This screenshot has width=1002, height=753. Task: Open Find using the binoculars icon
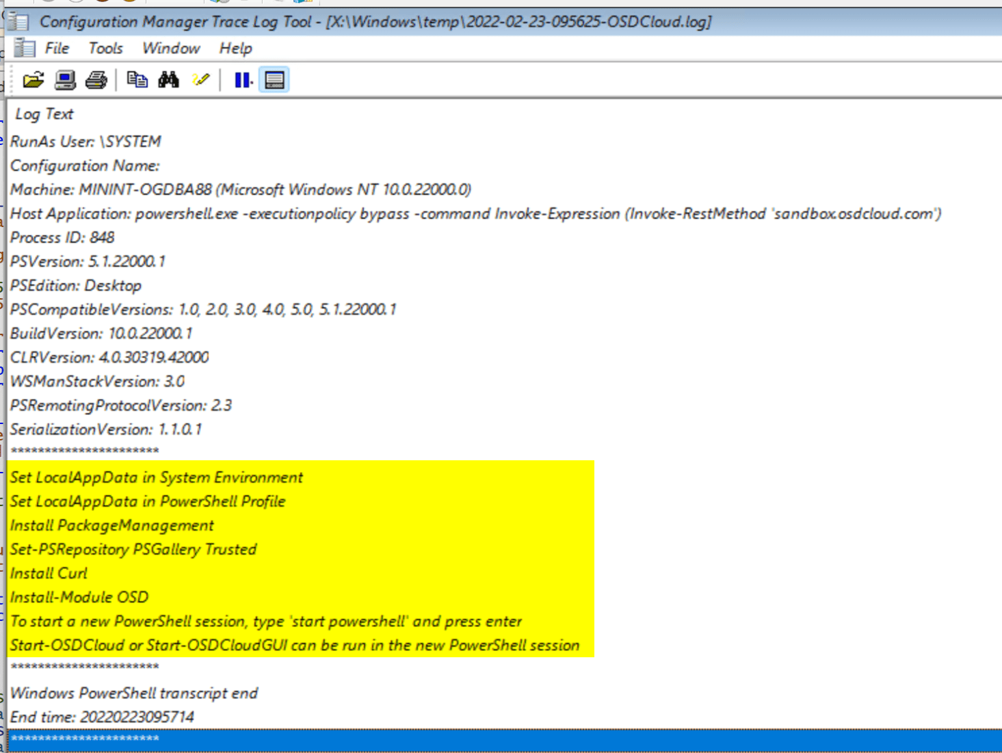(x=169, y=79)
